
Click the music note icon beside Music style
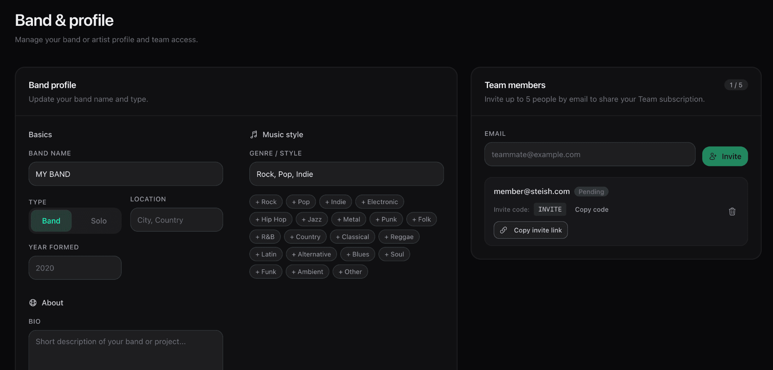click(254, 134)
